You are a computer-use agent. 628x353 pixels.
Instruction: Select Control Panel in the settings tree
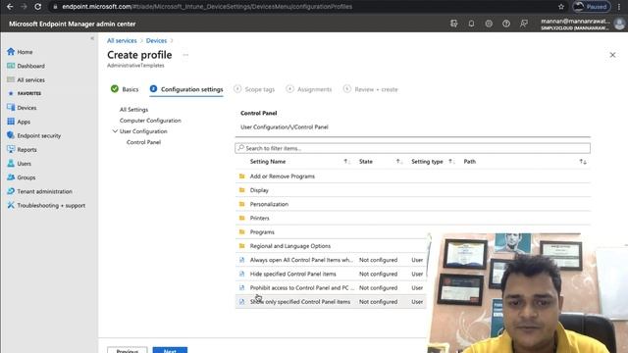(x=143, y=142)
